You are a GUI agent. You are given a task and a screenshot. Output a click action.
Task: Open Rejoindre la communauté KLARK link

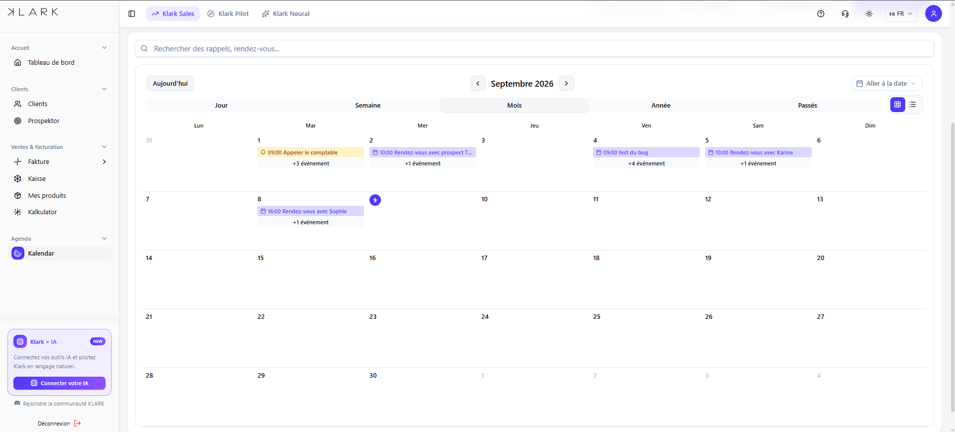point(59,404)
